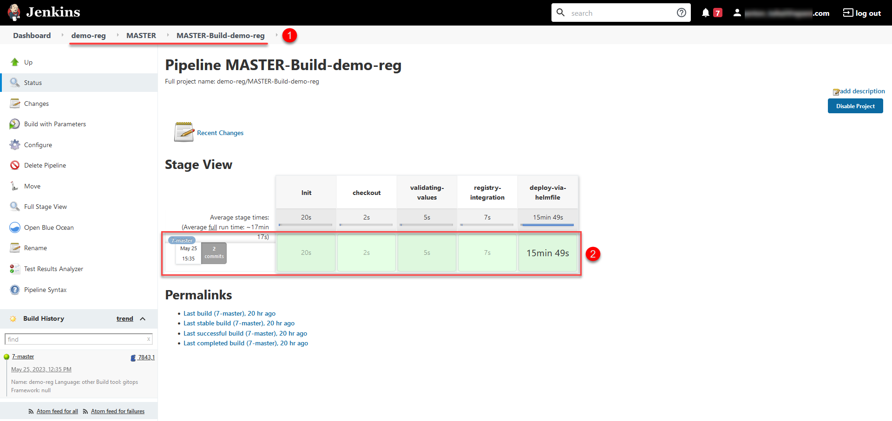
Task: Click the deploy-via-helmfile average time progress bar
Action: pyautogui.click(x=548, y=225)
